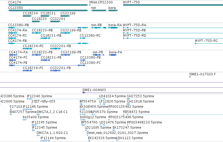This screenshot has width=223, height=142.
Task: Click the CG18231 gene label
Action: coord(48,13)
